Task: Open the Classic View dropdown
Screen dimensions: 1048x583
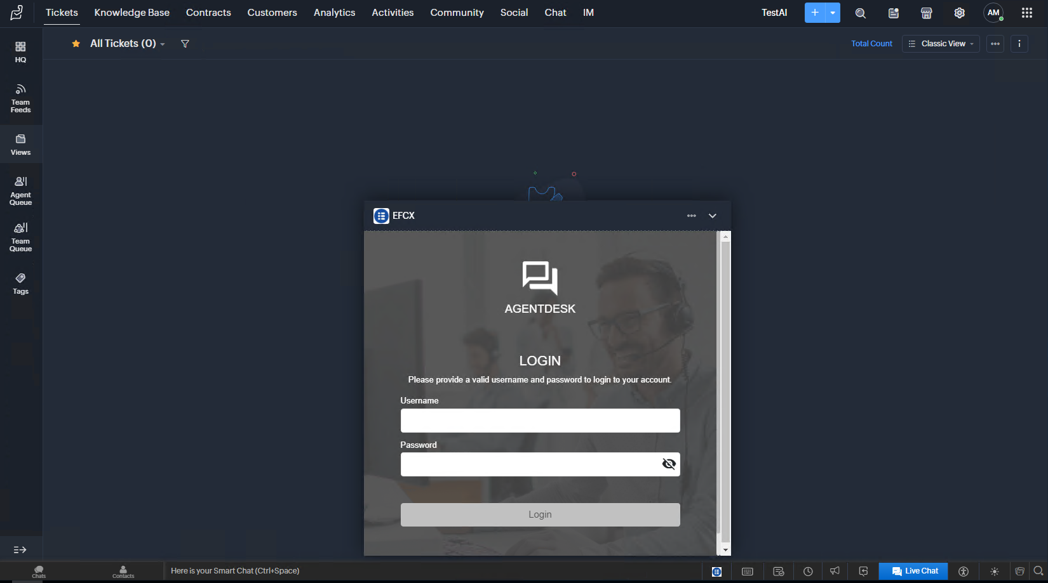Action: pos(941,44)
